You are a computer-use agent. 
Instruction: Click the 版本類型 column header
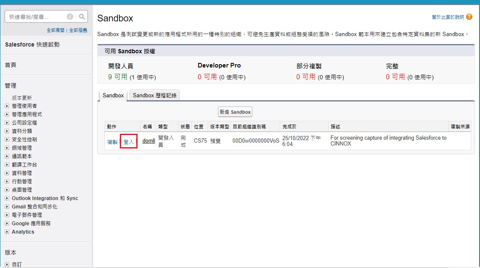tap(220, 127)
